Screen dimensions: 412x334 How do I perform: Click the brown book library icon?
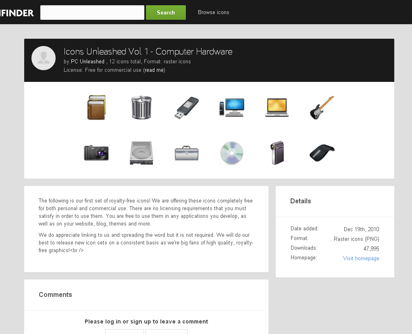click(96, 108)
